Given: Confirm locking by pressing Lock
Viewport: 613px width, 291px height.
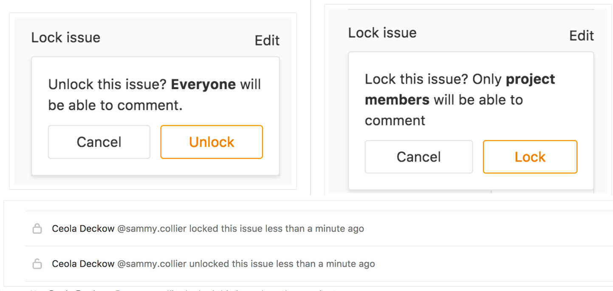Looking at the screenshot, I should tap(529, 157).
